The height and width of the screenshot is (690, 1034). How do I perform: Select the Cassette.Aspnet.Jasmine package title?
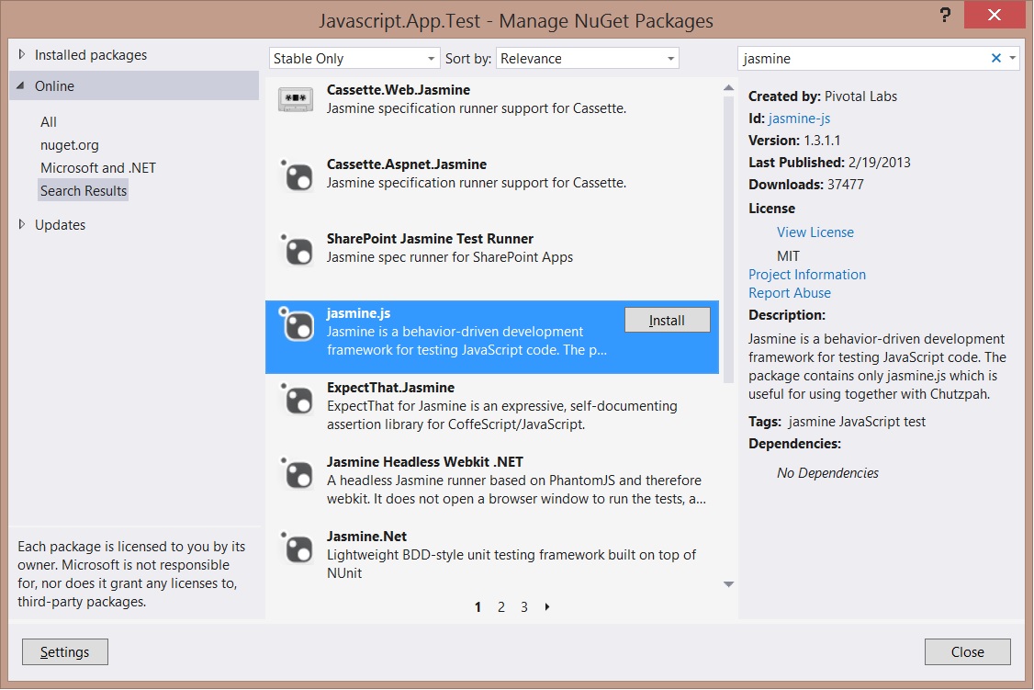[x=407, y=164]
